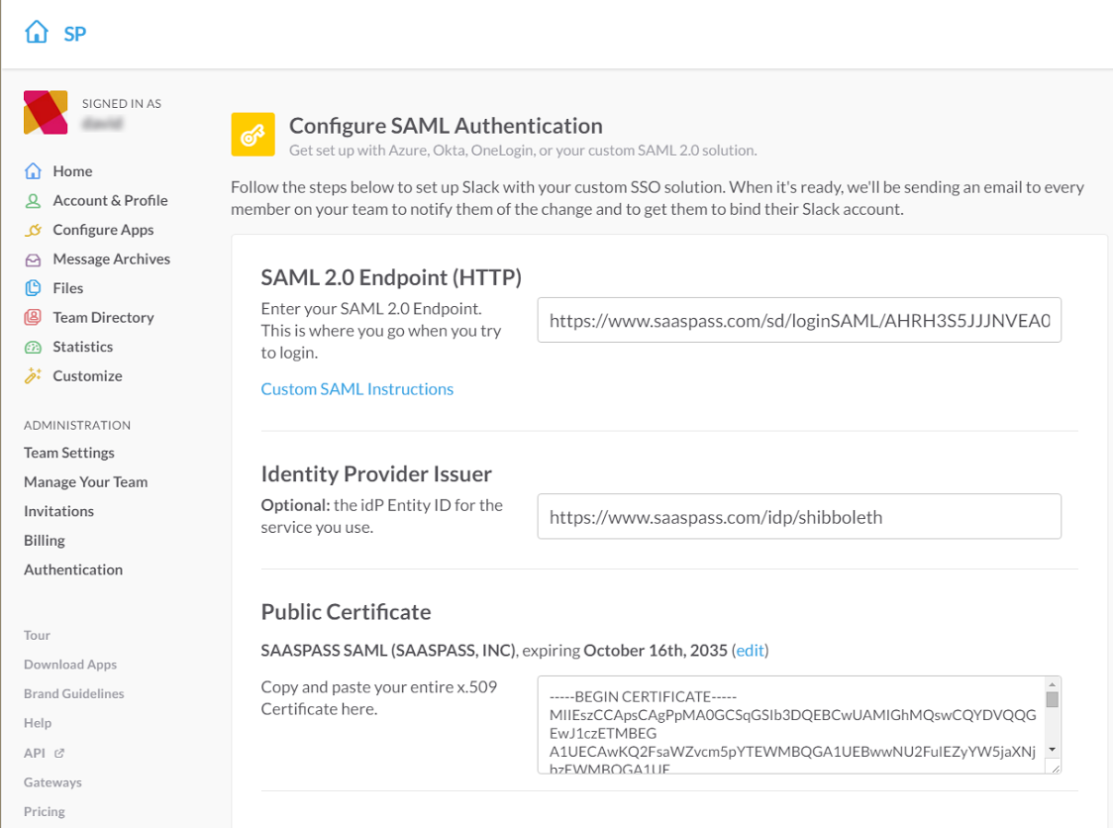Click the yellow SAML key icon
This screenshot has height=828, width=1113.
point(253,135)
